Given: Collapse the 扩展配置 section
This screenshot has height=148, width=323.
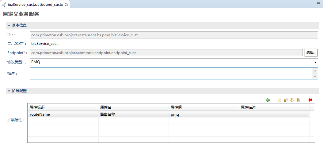Looking at the screenshot, I should 9,91.
